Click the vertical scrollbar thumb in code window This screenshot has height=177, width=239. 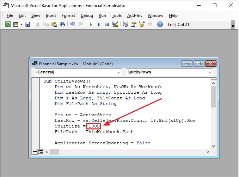coord(213,97)
